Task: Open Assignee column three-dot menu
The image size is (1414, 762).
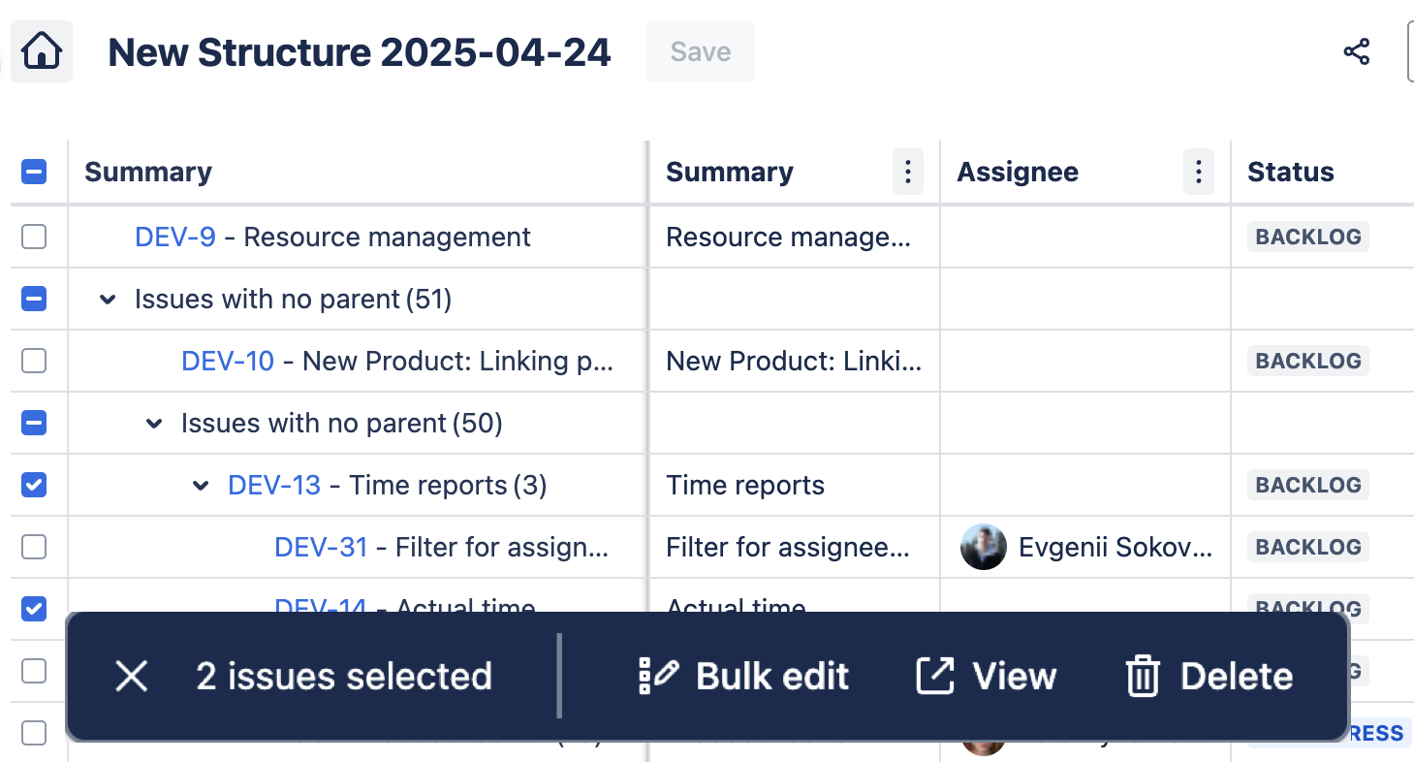Action: coord(1198,173)
